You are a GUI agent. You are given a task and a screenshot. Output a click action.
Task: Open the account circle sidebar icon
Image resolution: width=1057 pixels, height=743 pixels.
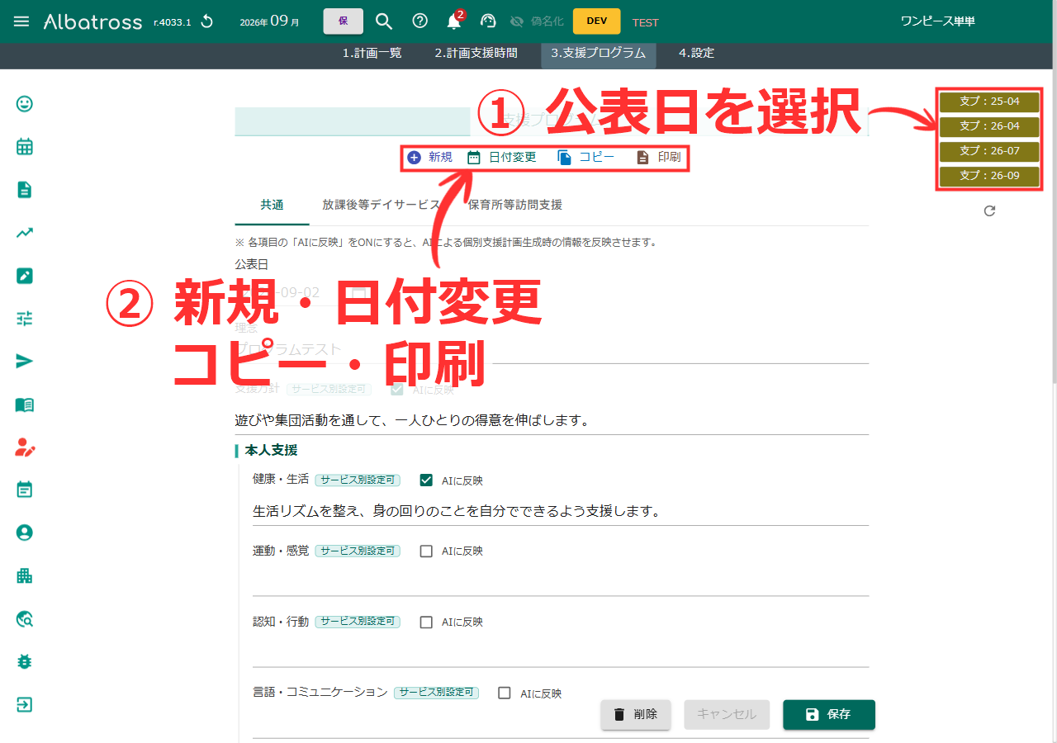(x=25, y=533)
